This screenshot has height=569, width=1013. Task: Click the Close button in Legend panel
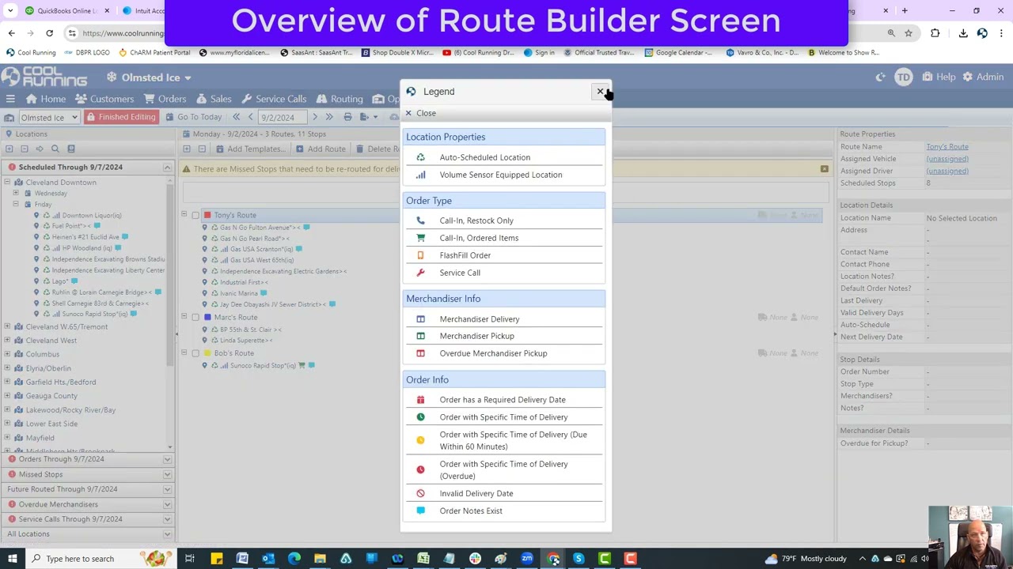coord(421,113)
